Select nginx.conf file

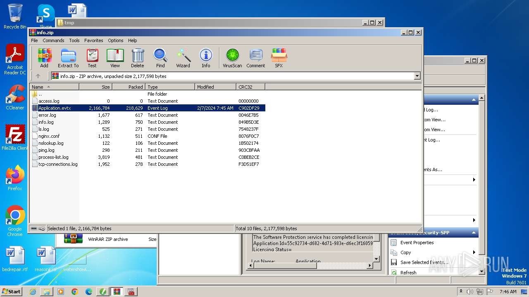148,136
